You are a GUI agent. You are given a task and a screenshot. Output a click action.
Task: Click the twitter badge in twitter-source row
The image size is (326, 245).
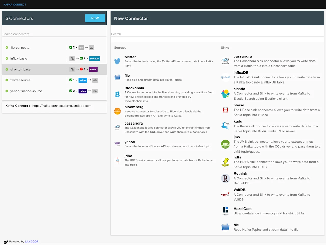(83, 80)
